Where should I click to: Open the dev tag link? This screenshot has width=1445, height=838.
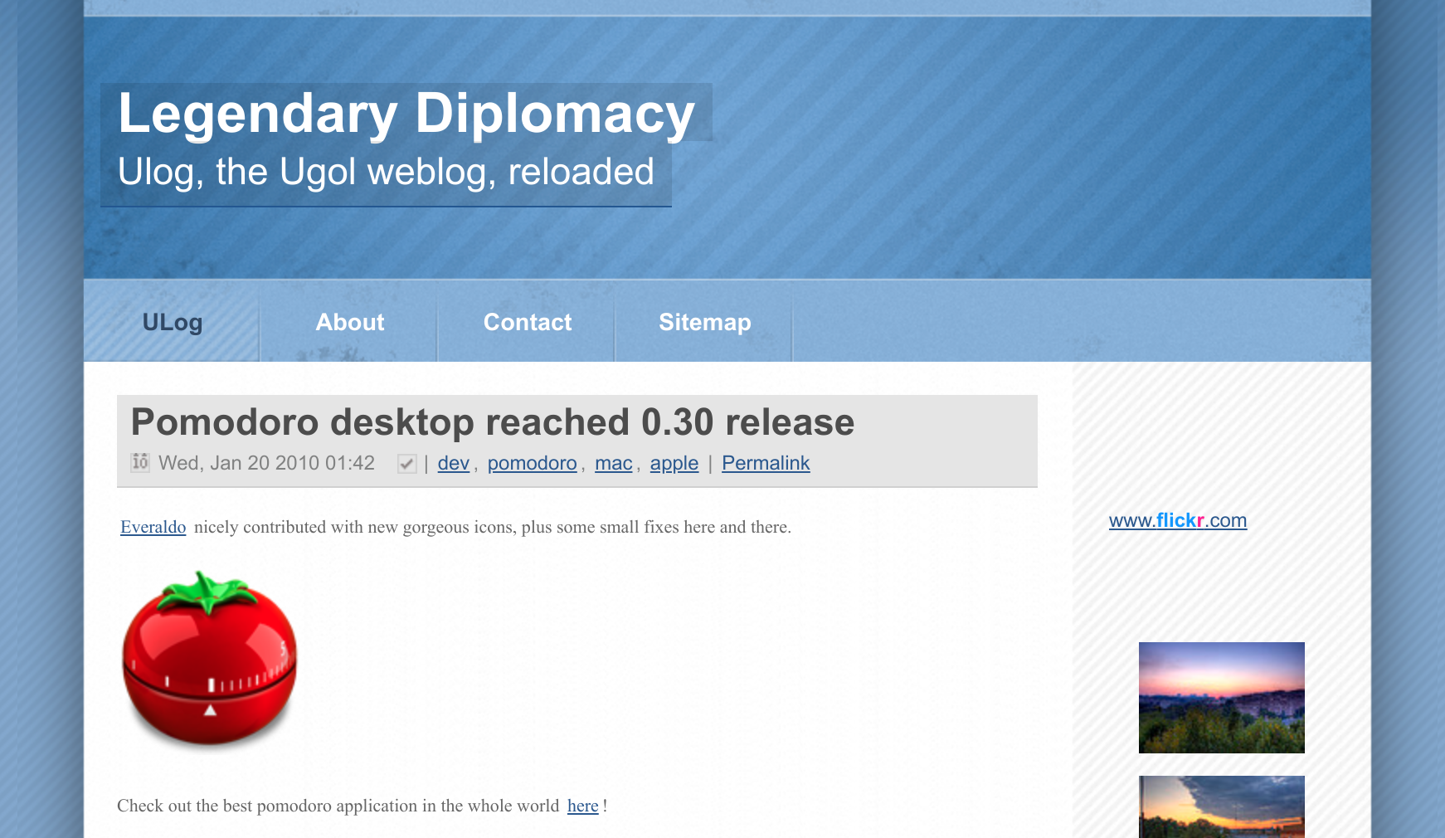click(x=452, y=463)
